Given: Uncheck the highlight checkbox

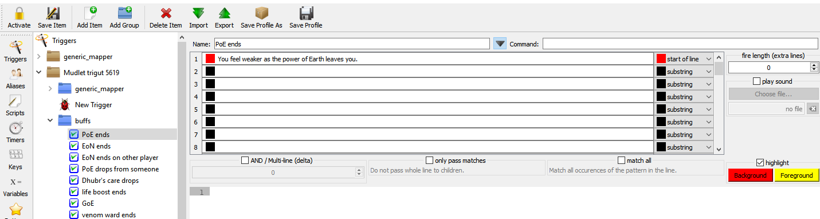Looking at the screenshot, I should pyautogui.click(x=760, y=163).
